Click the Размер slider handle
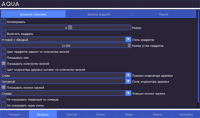The height and width of the screenshot is (118, 200). click(70, 28)
